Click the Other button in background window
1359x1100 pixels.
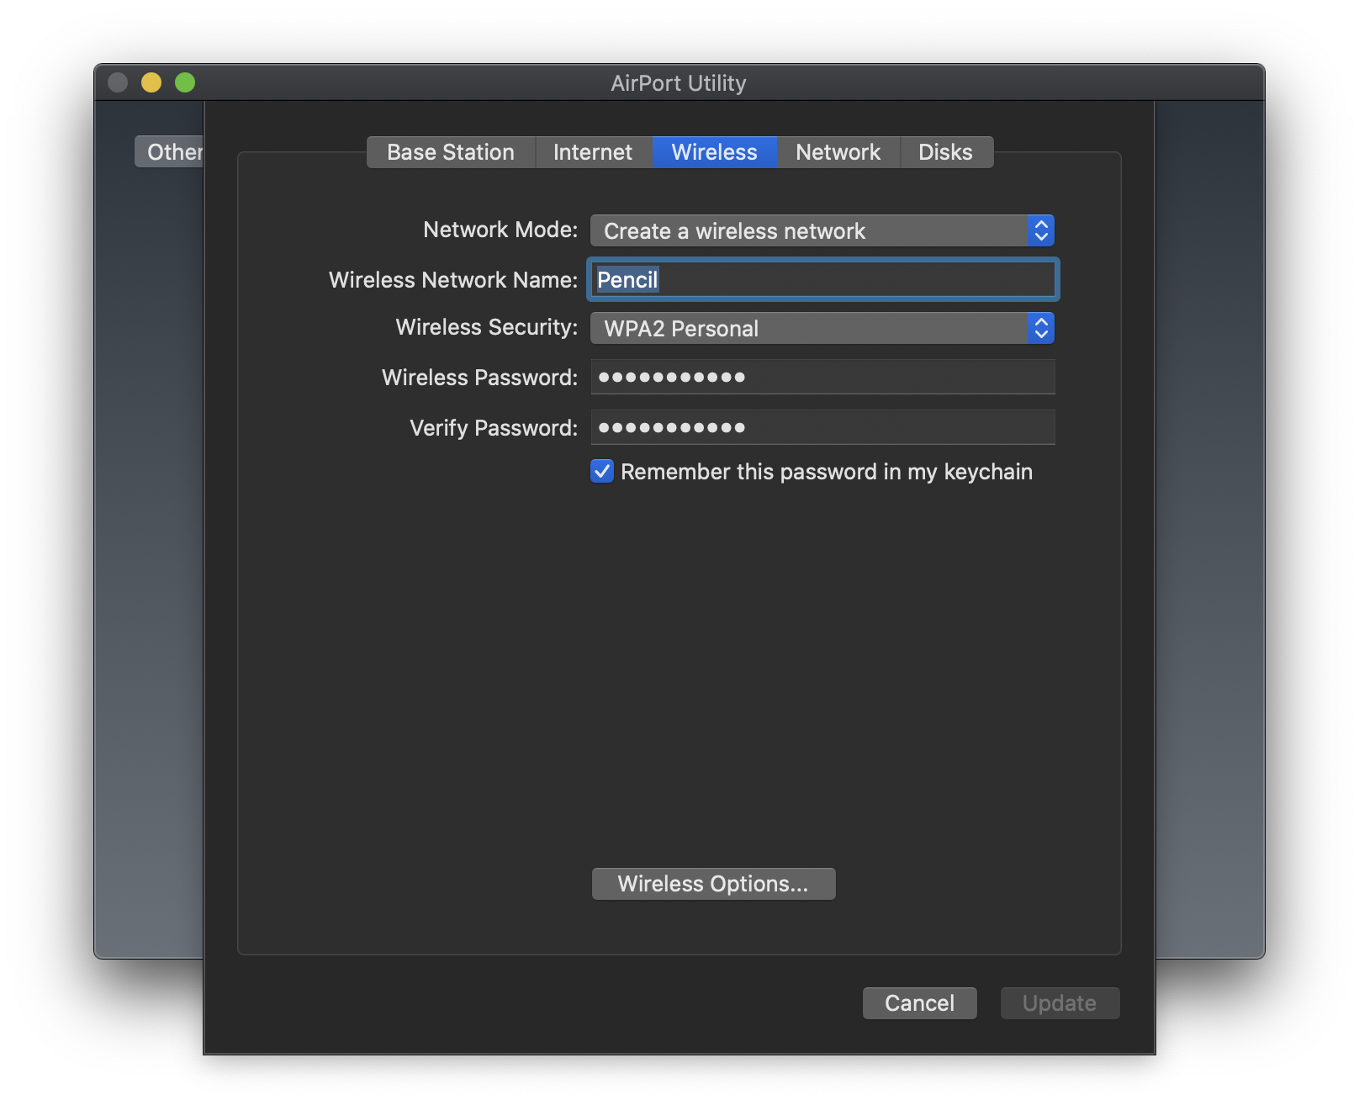coord(170,152)
